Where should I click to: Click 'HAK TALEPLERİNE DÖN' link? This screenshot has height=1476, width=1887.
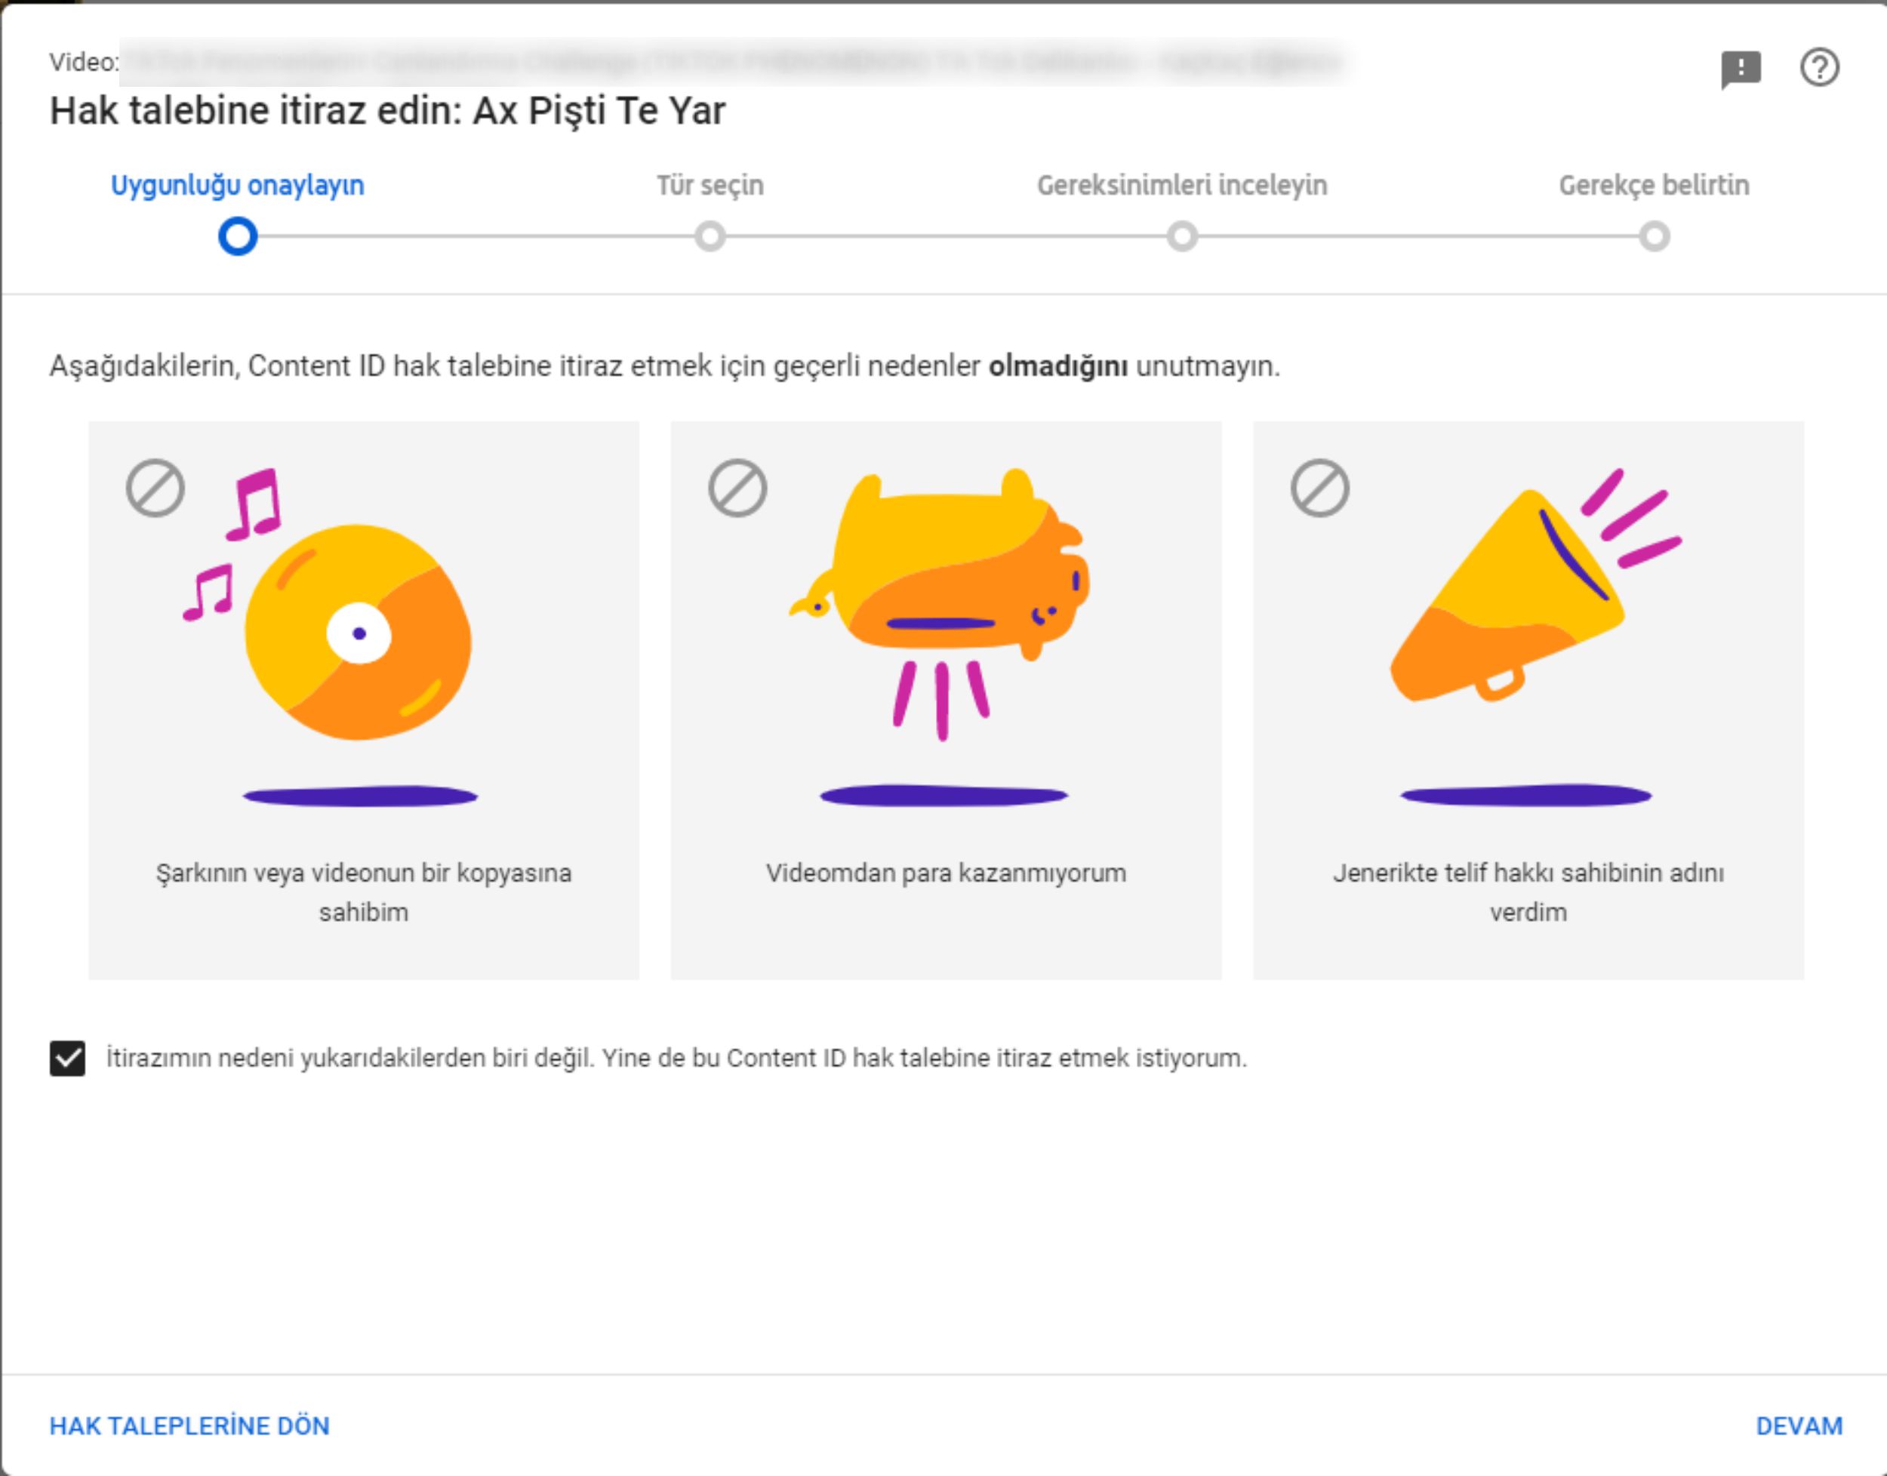click(189, 1426)
